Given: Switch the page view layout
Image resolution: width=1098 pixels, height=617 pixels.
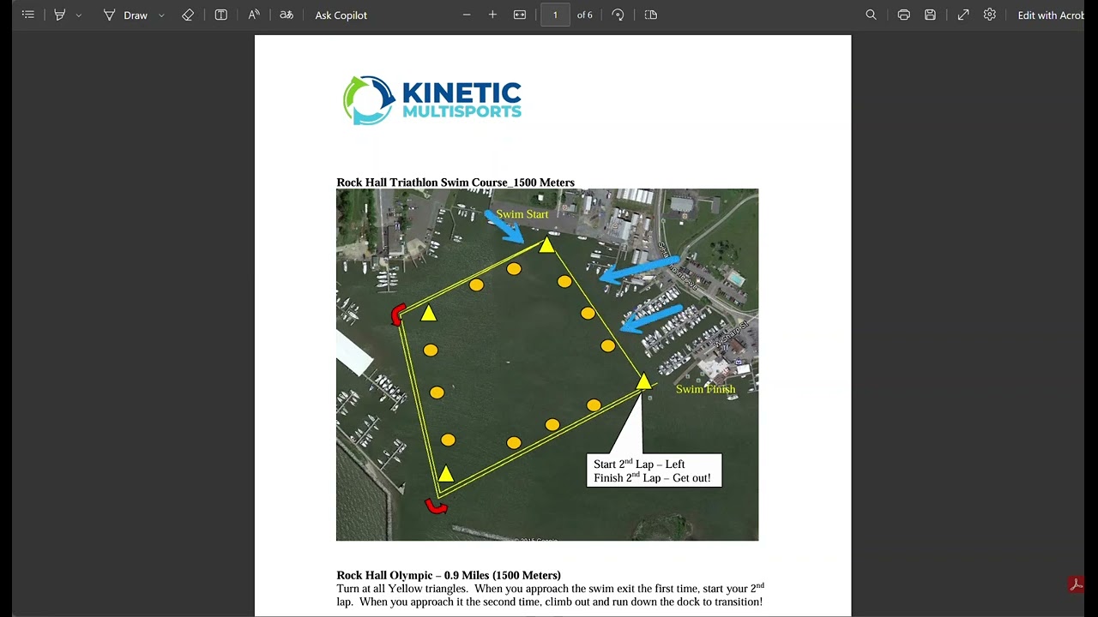Looking at the screenshot, I should tap(651, 15).
